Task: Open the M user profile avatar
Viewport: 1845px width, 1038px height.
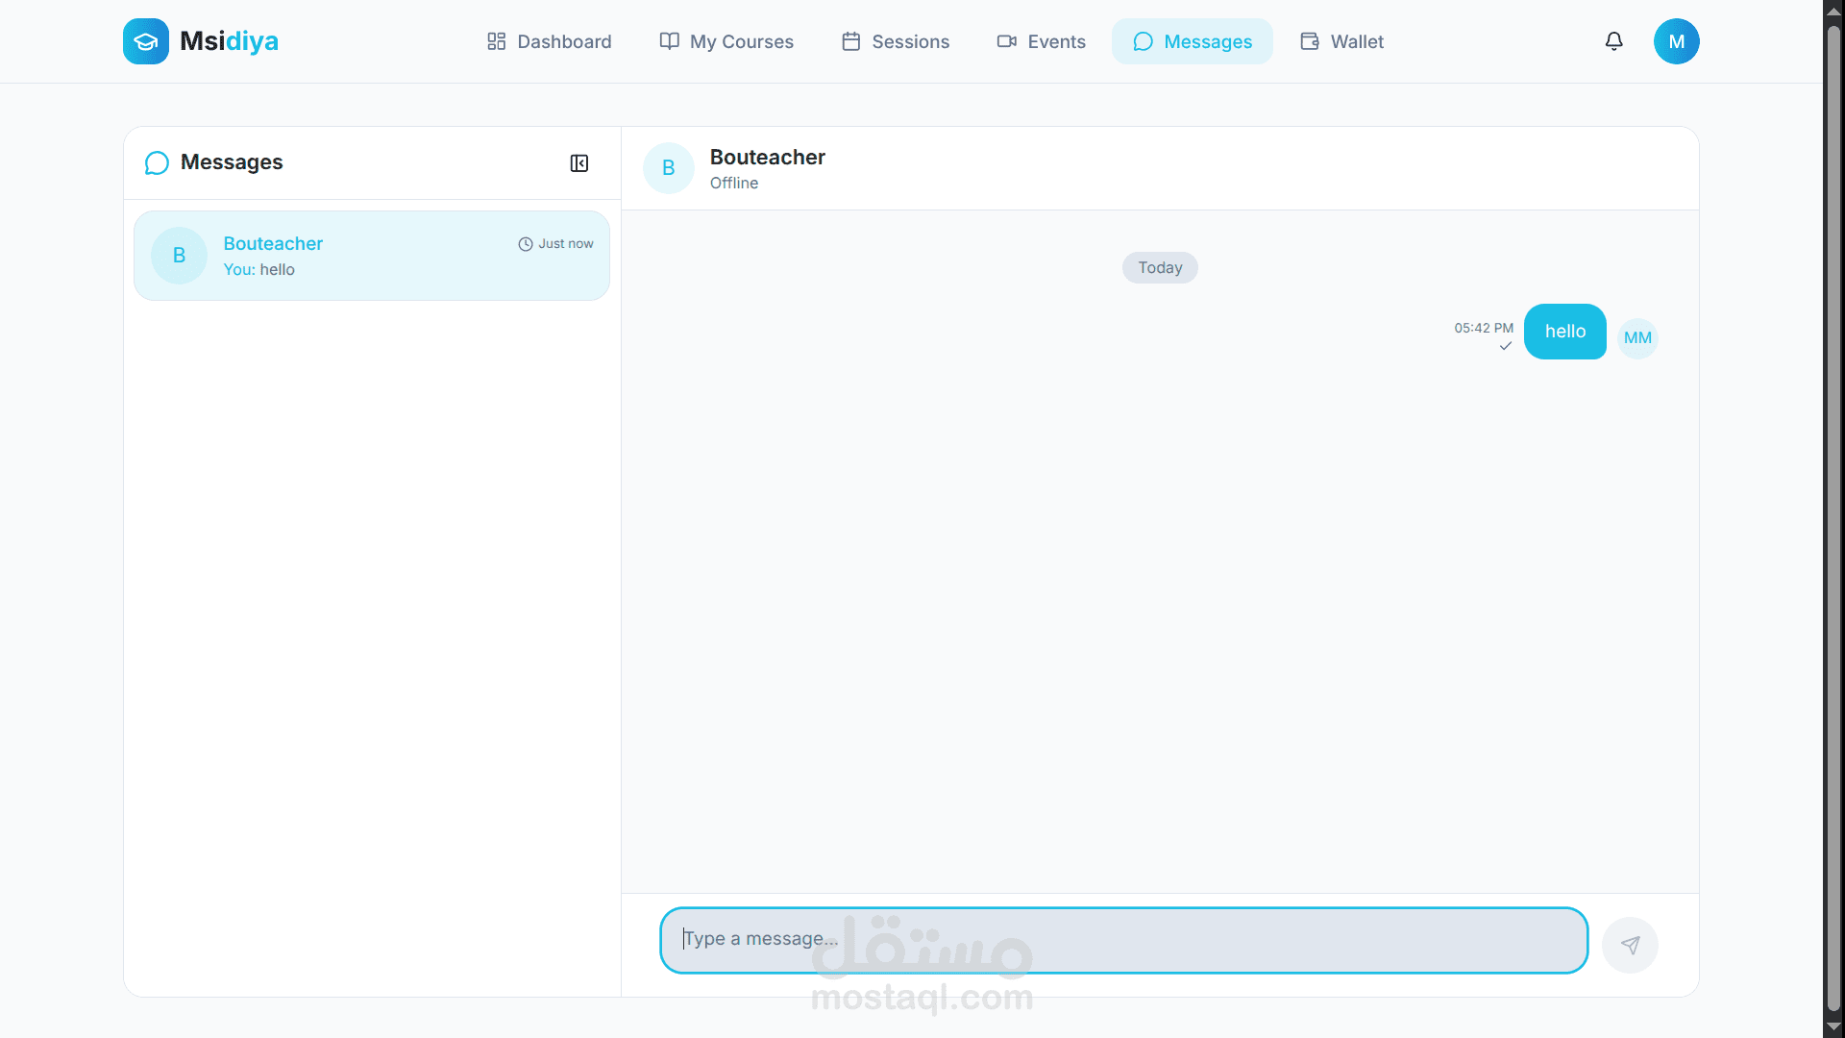Action: click(x=1676, y=41)
